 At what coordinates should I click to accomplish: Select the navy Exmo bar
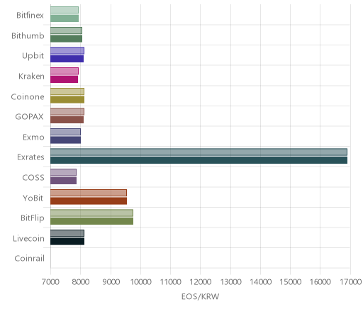point(65,140)
